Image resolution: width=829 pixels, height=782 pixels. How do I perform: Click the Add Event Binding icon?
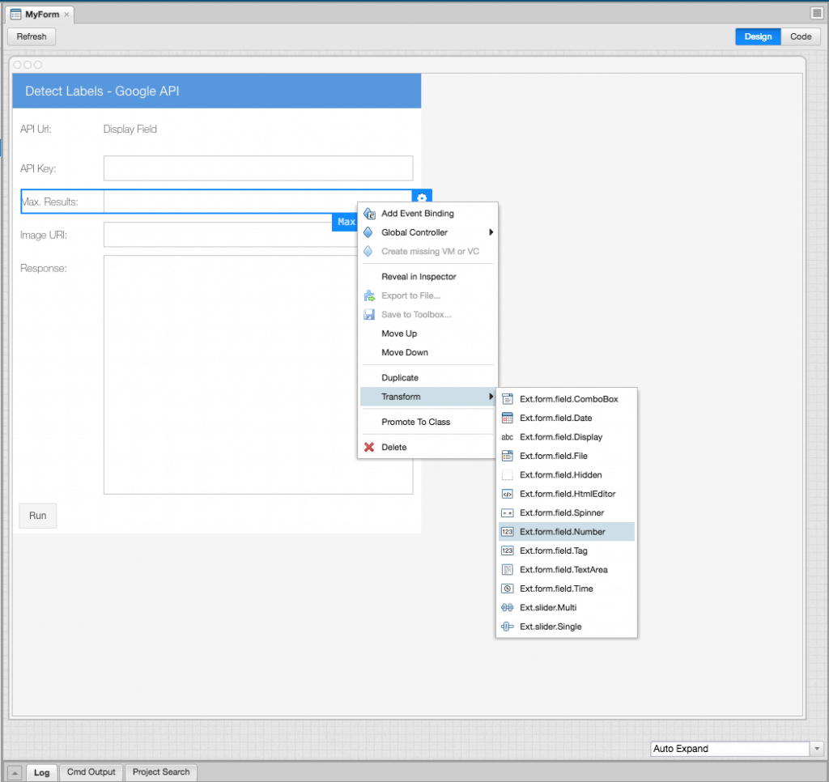pos(369,214)
